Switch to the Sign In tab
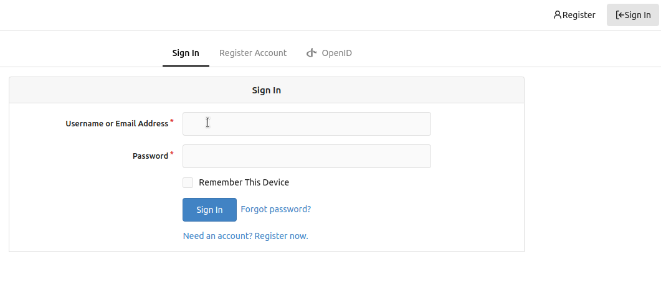The image size is (661, 300). click(186, 53)
